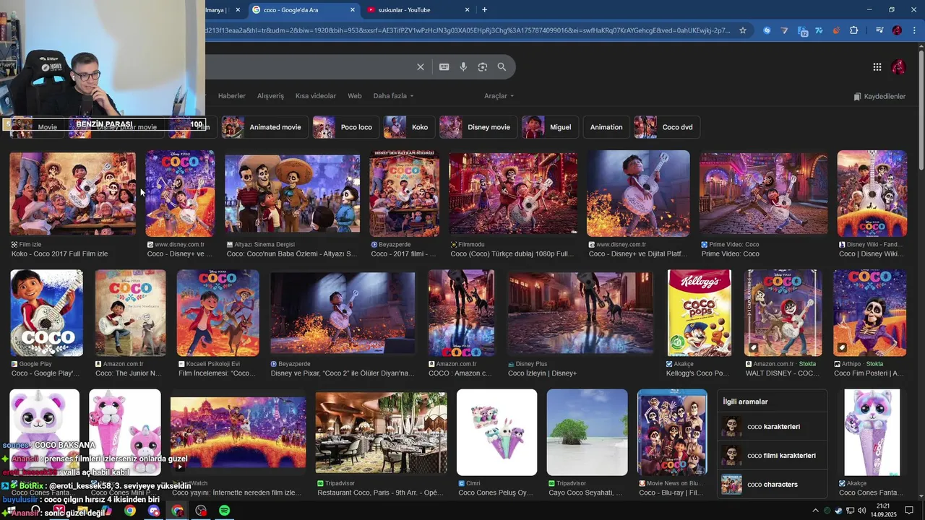The image size is (925, 520).
Task: Start voice search with the microphone icon
Action: [x=463, y=67]
